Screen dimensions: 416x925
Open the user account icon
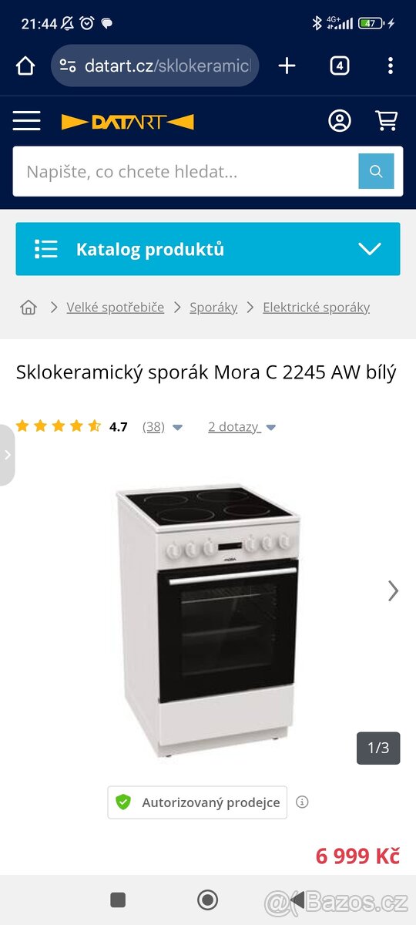[x=340, y=121]
